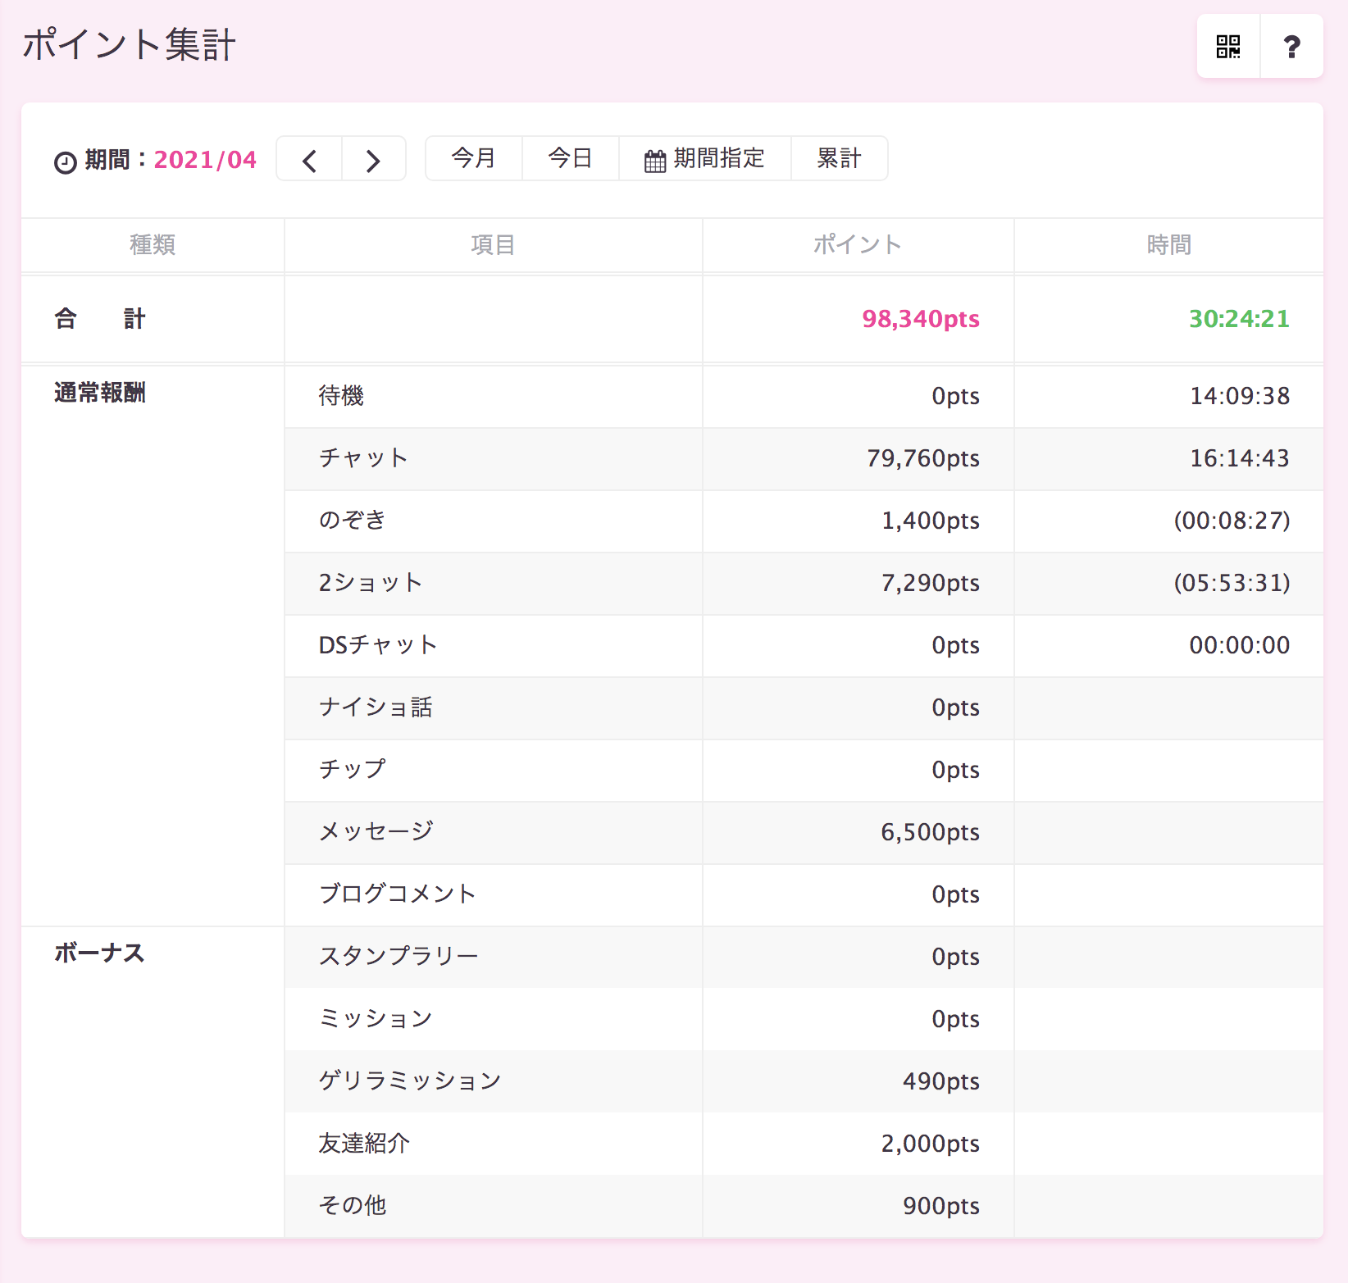This screenshot has width=1348, height=1283.
Task: Open 期間指定 date range picker
Action: 705,158
